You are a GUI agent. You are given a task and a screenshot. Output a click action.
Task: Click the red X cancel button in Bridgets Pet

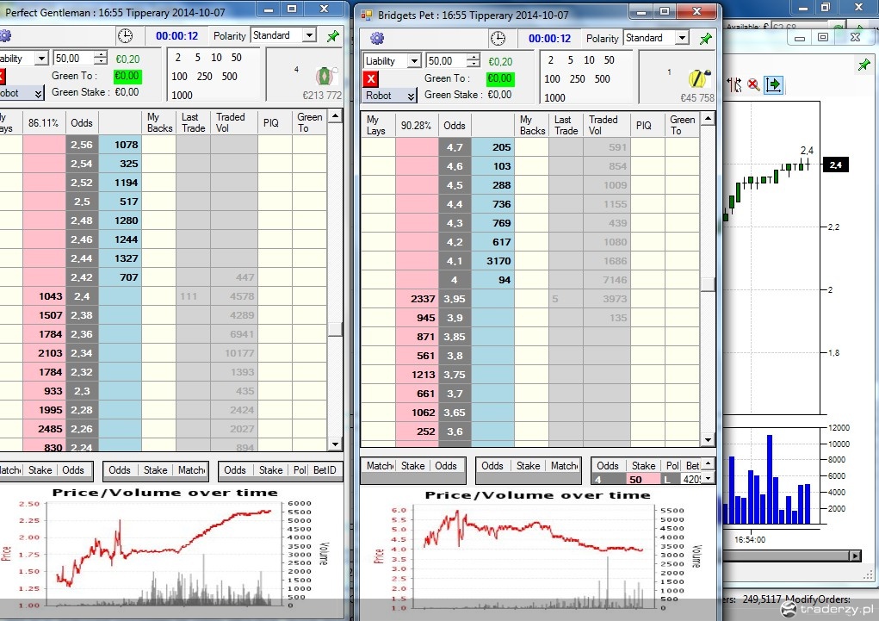[370, 78]
